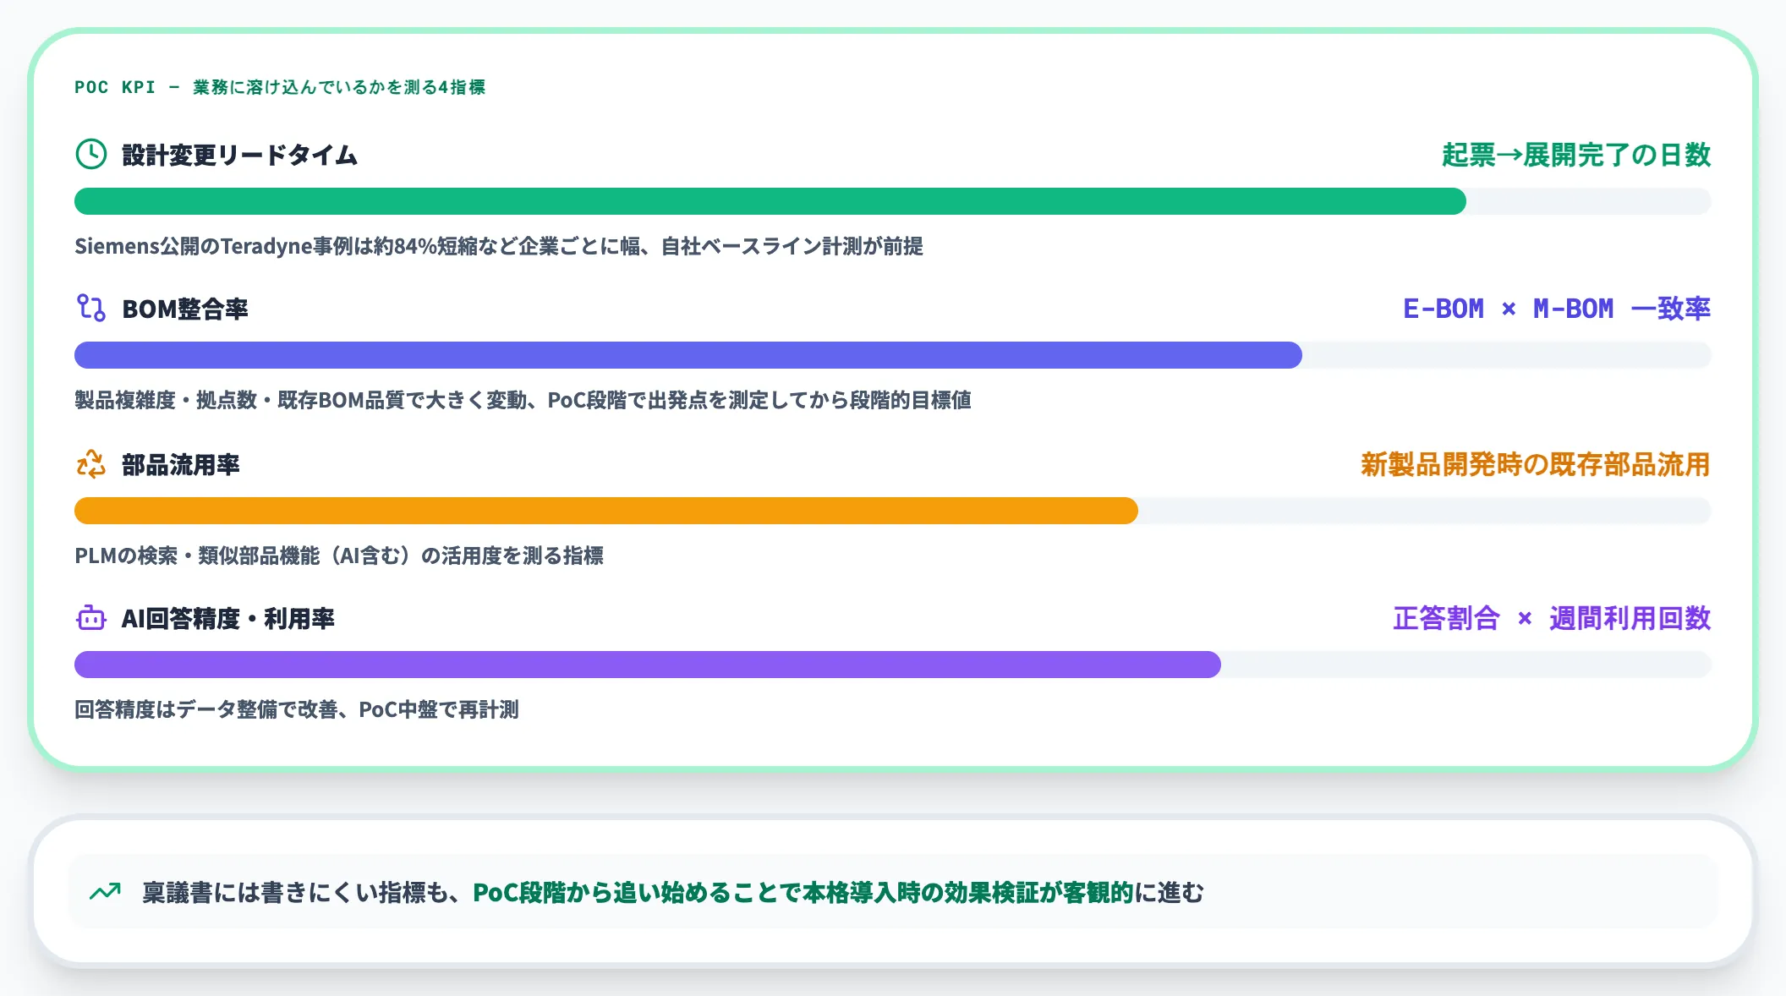Click the heading AI回答精度・利用率
The height and width of the screenshot is (996, 1786).
pyautogui.click(x=228, y=619)
